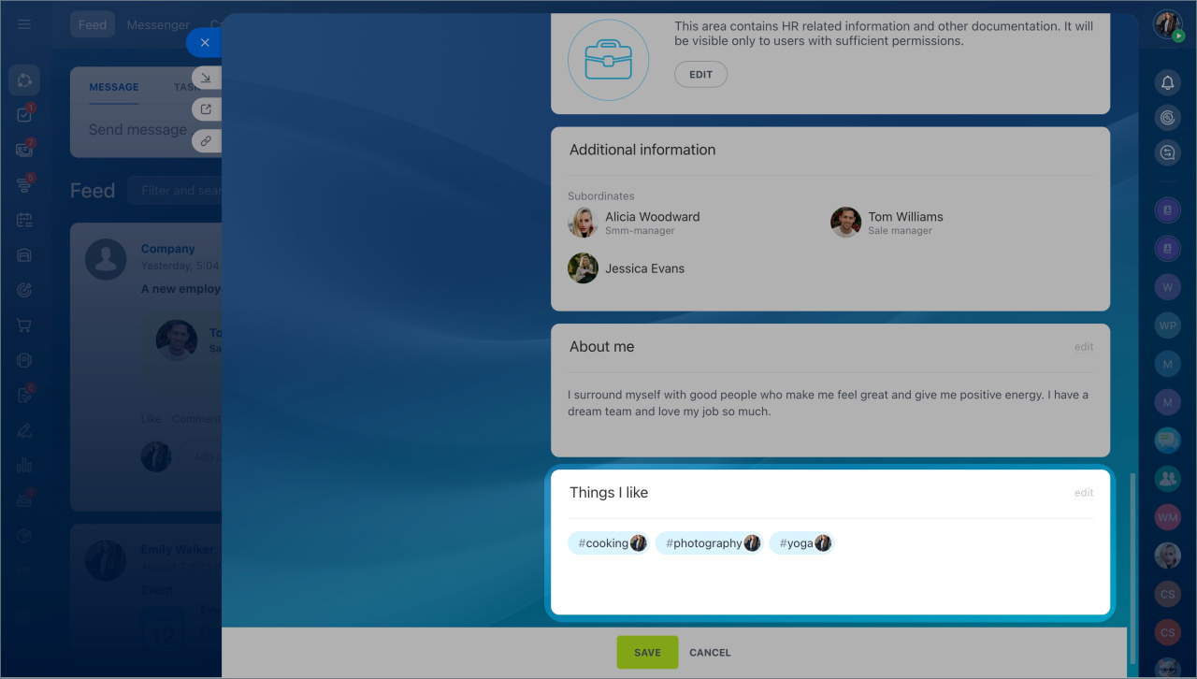Image resolution: width=1197 pixels, height=679 pixels.
Task: Click Like under the Company post
Action: click(151, 419)
